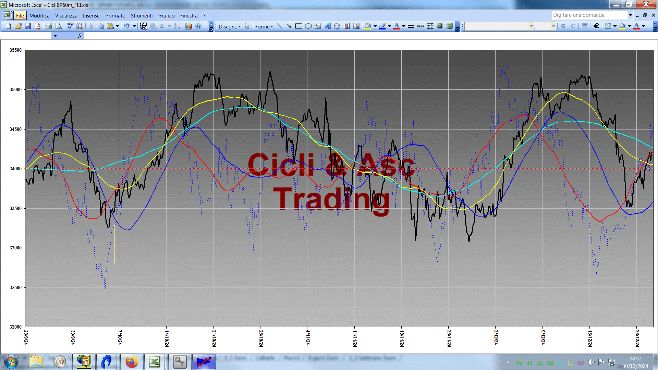This screenshot has width=658, height=370.
Task: Click the Windows Start orb
Action: (x=11, y=362)
